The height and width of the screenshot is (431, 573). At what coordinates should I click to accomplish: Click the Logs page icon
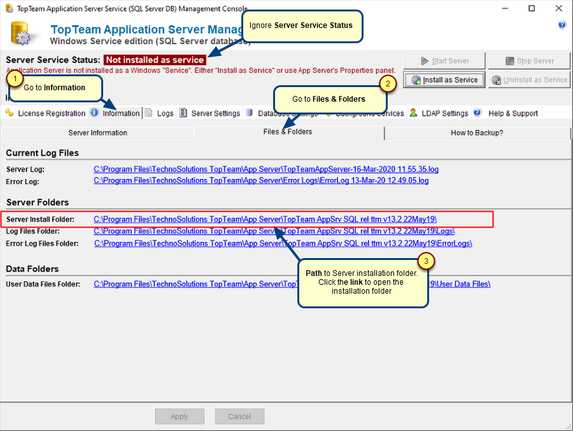(x=148, y=113)
